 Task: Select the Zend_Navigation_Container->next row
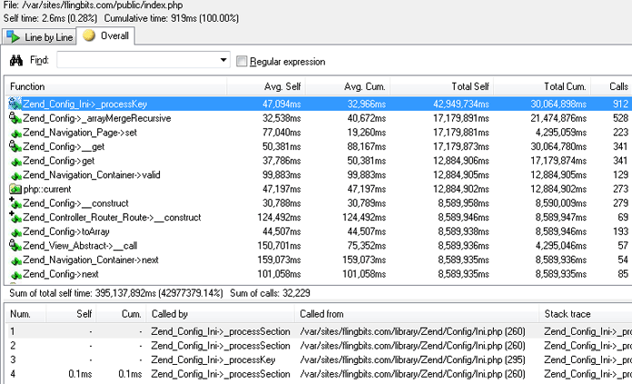pyautogui.click(x=319, y=260)
